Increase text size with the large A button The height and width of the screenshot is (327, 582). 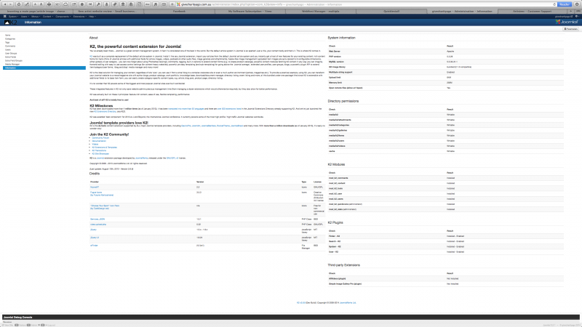[x=41, y=4]
